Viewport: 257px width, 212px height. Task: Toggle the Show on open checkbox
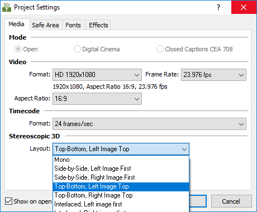tap(8, 201)
